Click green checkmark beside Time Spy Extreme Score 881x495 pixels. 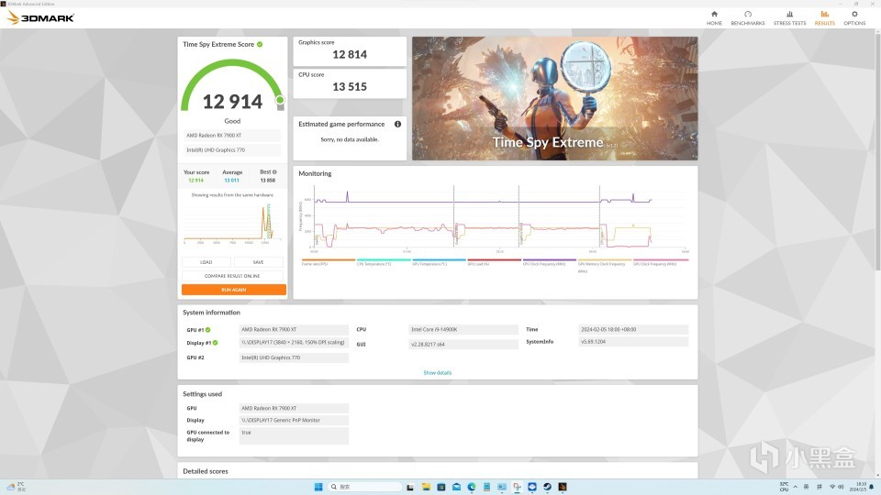pos(260,44)
